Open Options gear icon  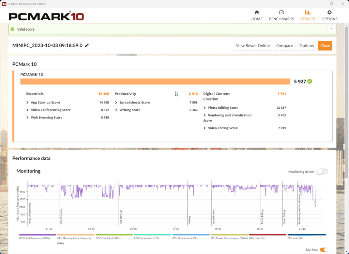click(329, 13)
